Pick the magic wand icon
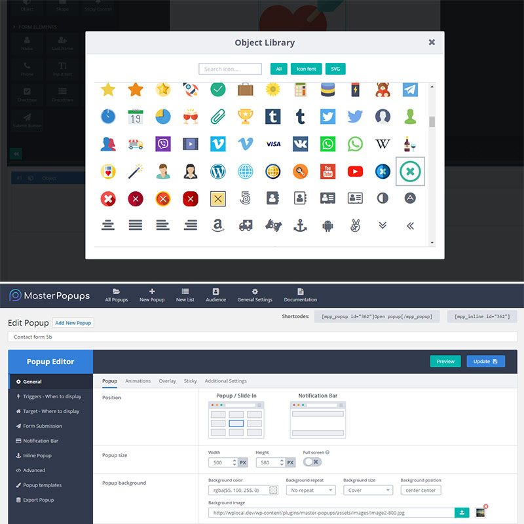Image resolution: width=524 pixels, height=524 pixels. [136, 172]
